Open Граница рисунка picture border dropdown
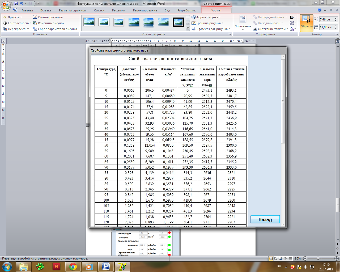This screenshot has height=272, width=340. coord(207,23)
